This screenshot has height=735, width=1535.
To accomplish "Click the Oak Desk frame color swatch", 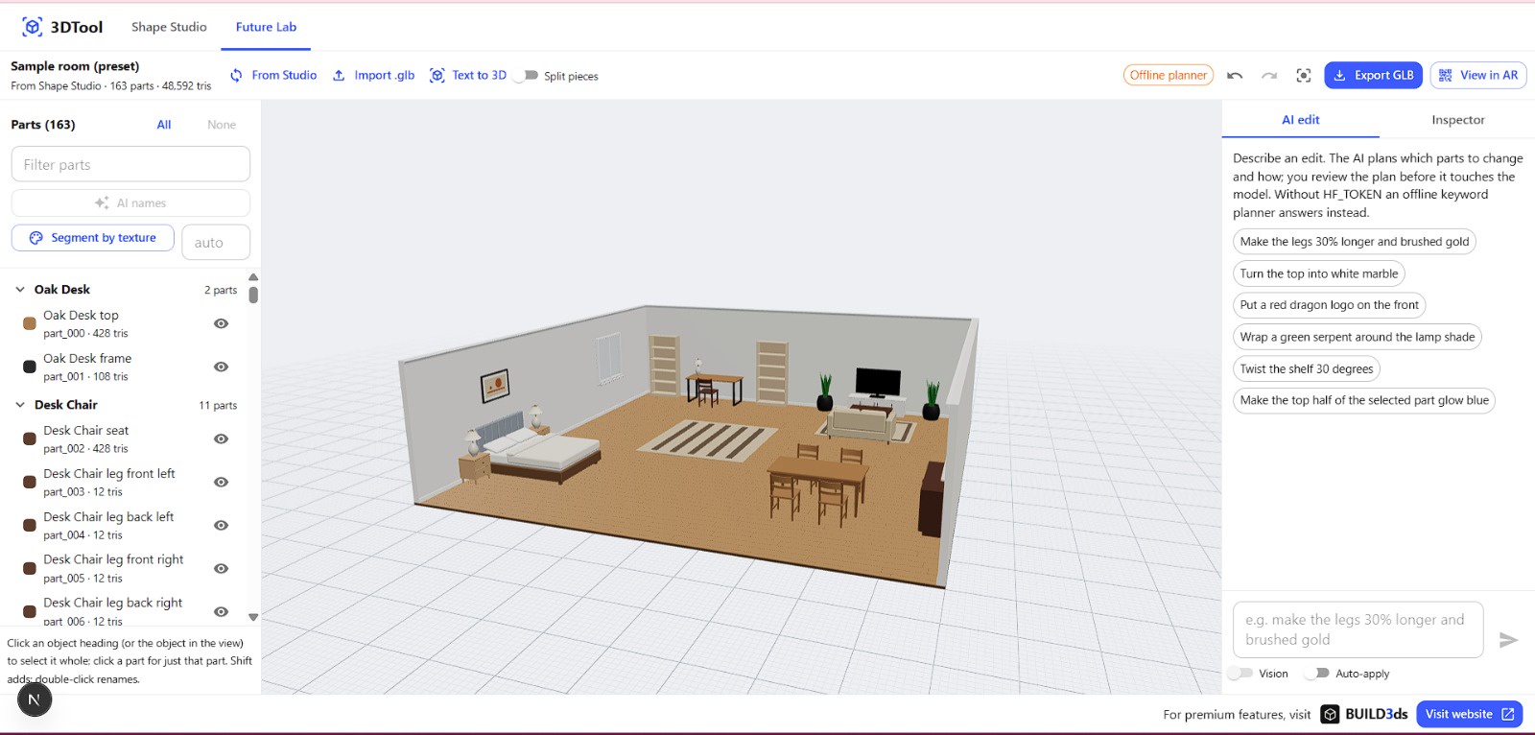I will tap(30, 367).
